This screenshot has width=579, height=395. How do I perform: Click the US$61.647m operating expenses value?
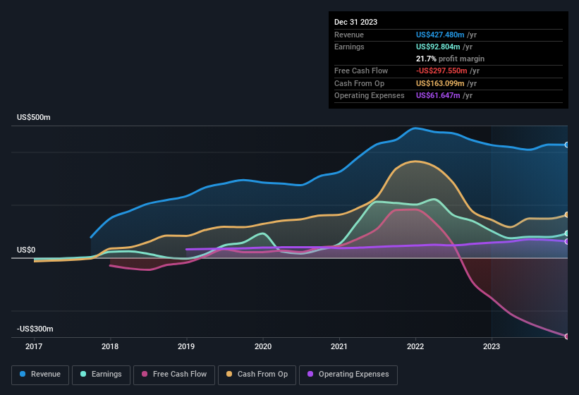[x=438, y=96]
